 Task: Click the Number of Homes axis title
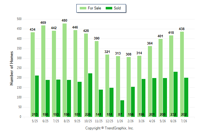point(12,68)
